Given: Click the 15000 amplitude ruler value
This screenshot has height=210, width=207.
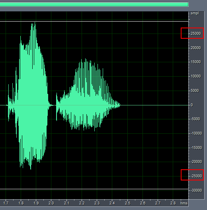Looking at the screenshot, I should tap(195, 62).
